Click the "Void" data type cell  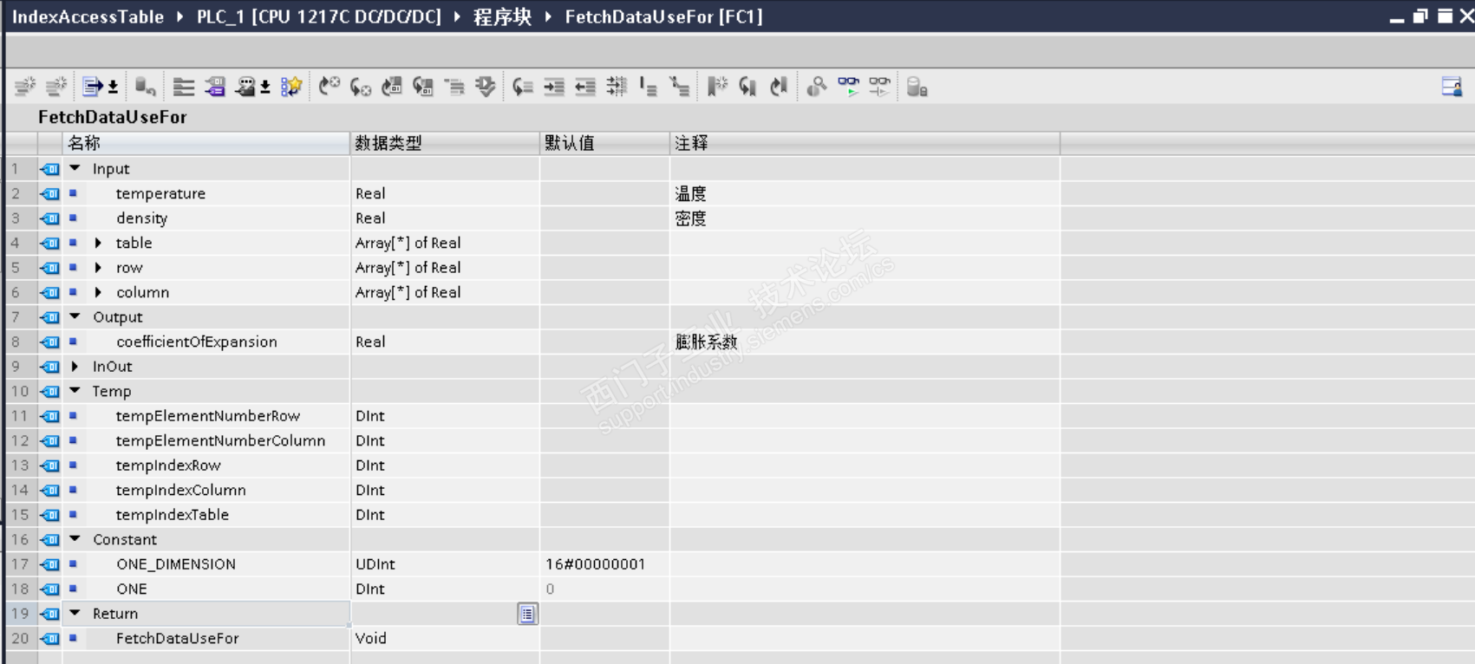pos(371,639)
